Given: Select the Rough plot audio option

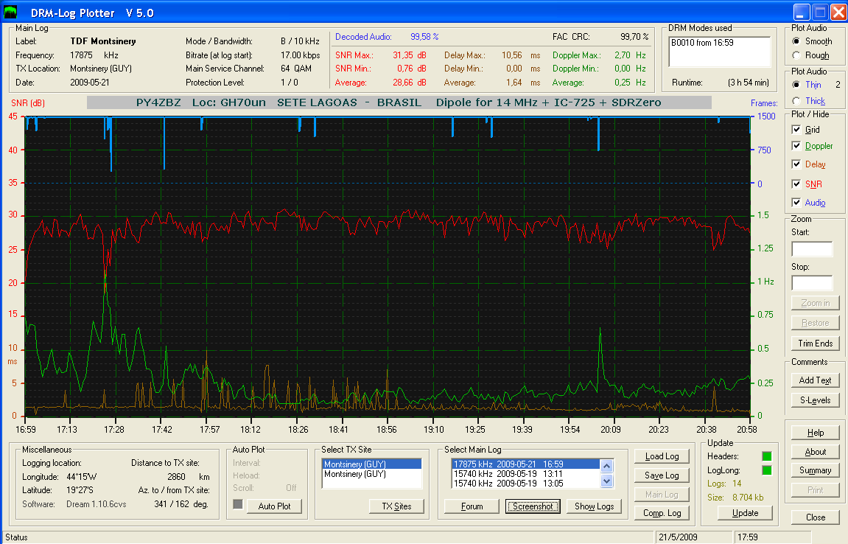Looking at the screenshot, I should 796,55.
